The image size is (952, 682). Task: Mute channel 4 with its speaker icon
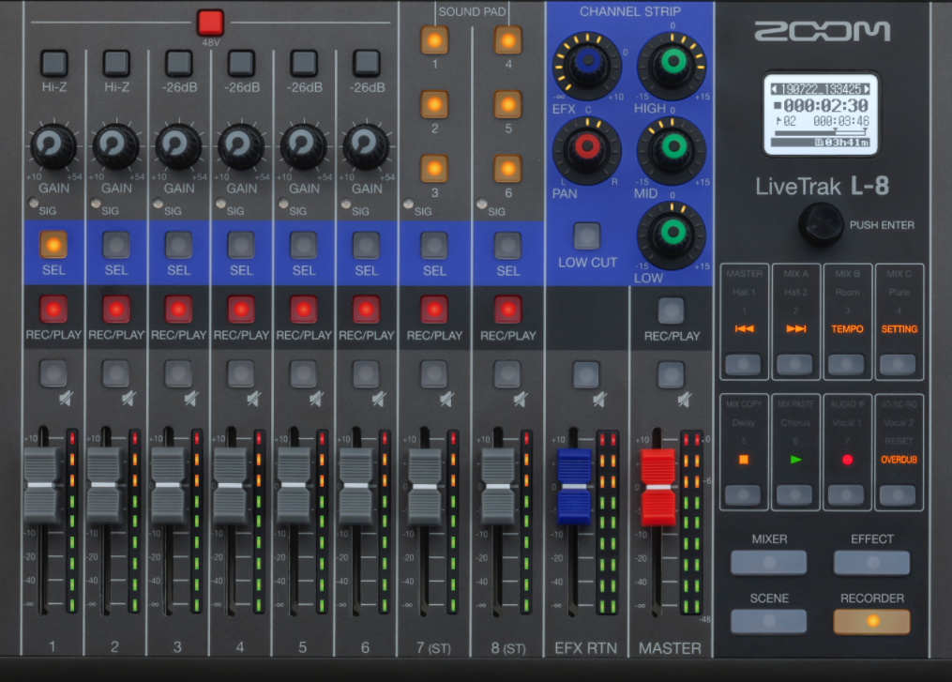[240, 375]
